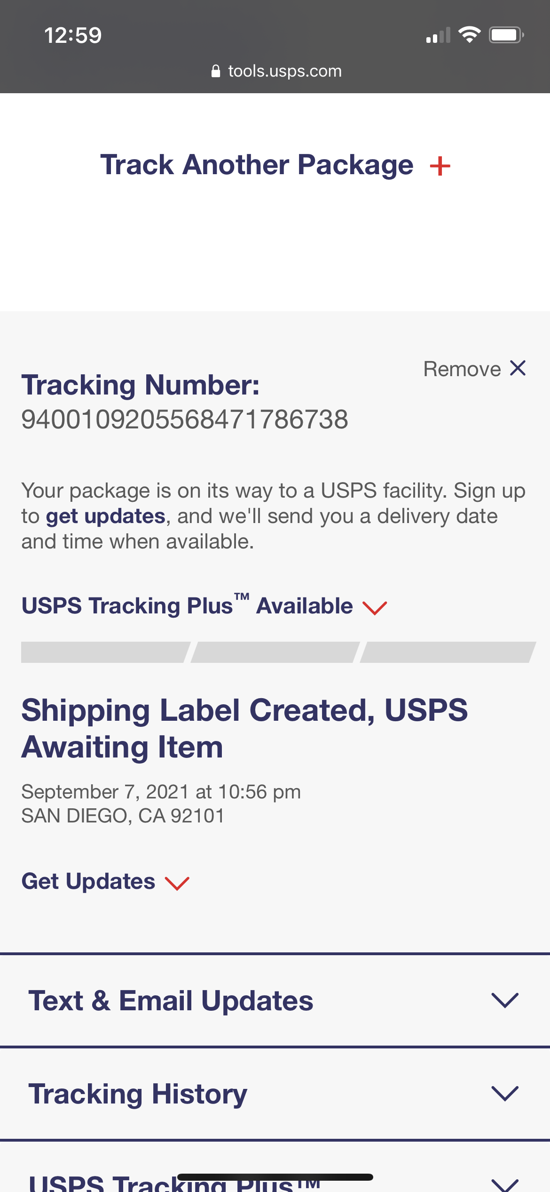Click Track Another Package
Viewport: 550px width, 1192px height.
click(x=257, y=165)
